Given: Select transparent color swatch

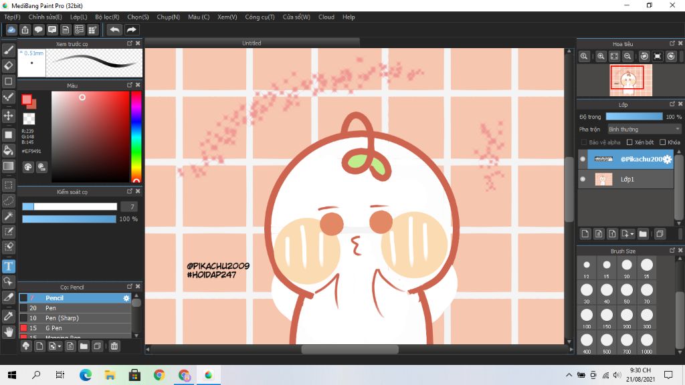Looking at the screenshot, I should [x=29, y=119].
